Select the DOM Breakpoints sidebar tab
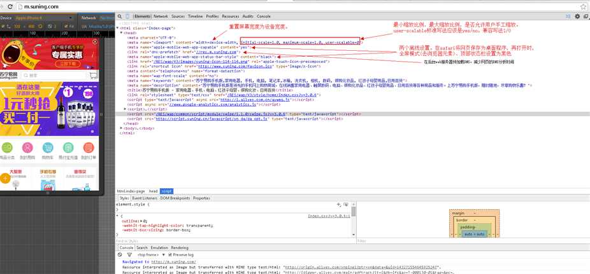This screenshot has height=274, width=590. coord(175,198)
